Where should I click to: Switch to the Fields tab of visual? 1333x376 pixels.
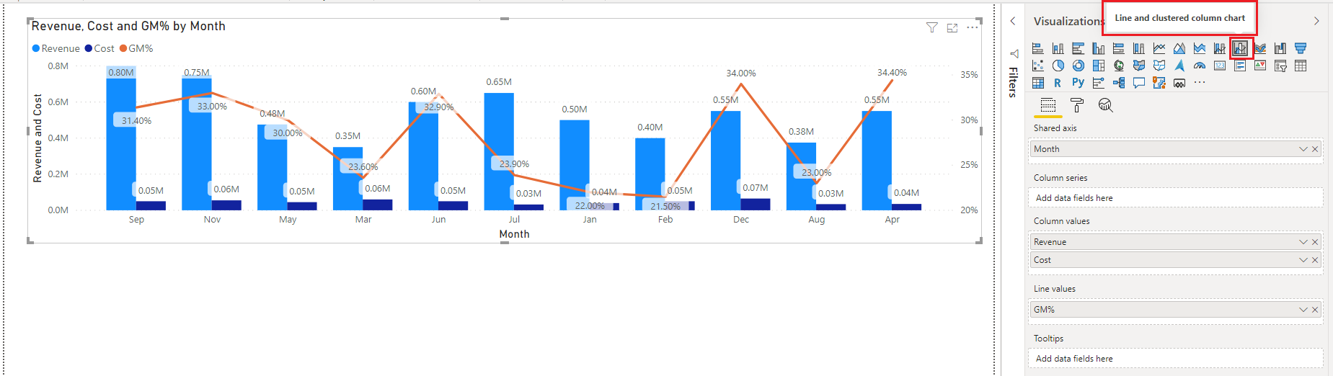[1048, 105]
